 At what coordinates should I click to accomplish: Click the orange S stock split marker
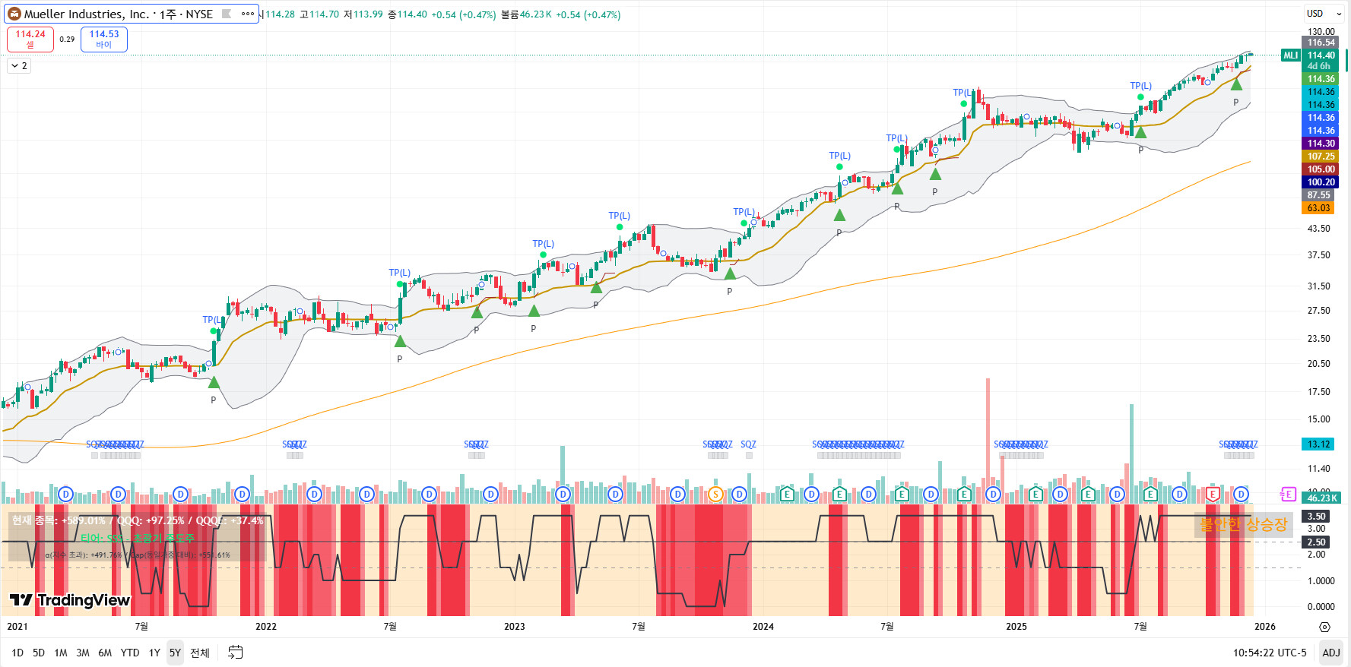click(x=715, y=495)
